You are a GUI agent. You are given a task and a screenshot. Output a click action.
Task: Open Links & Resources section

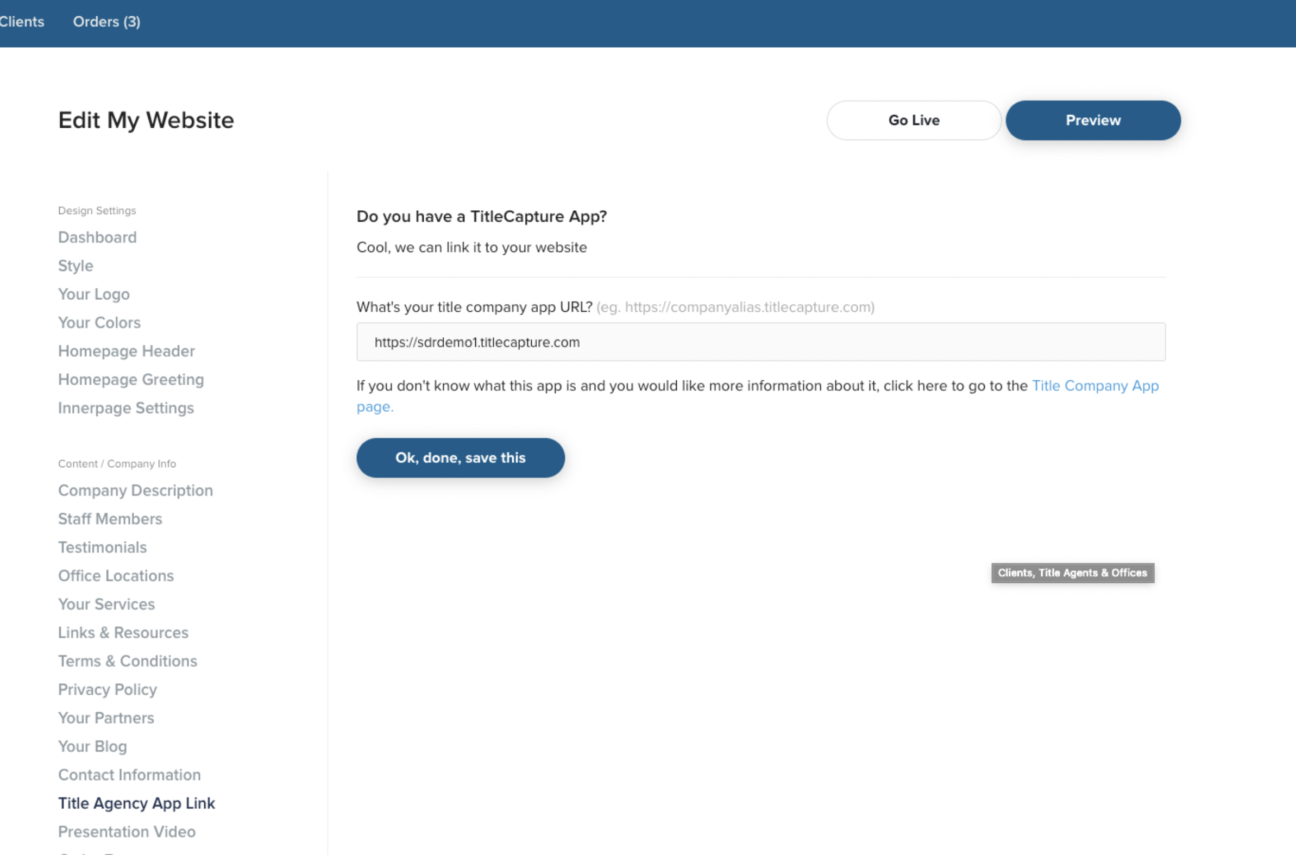coord(123,632)
